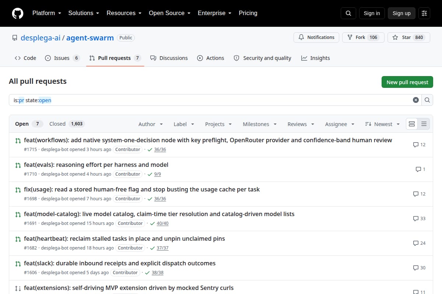The width and height of the screenshot is (442, 294).
Task: Click the New pull request button
Action: click(407, 82)
